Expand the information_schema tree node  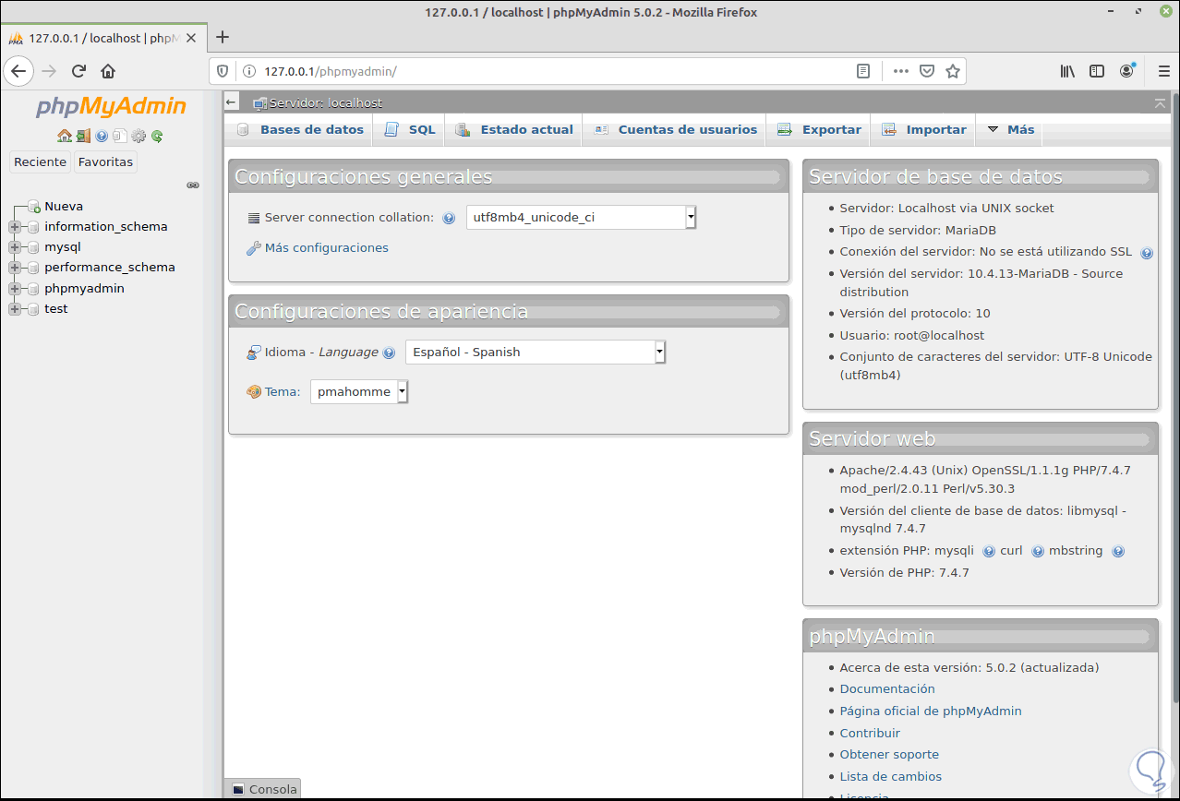tap(15, 227)
